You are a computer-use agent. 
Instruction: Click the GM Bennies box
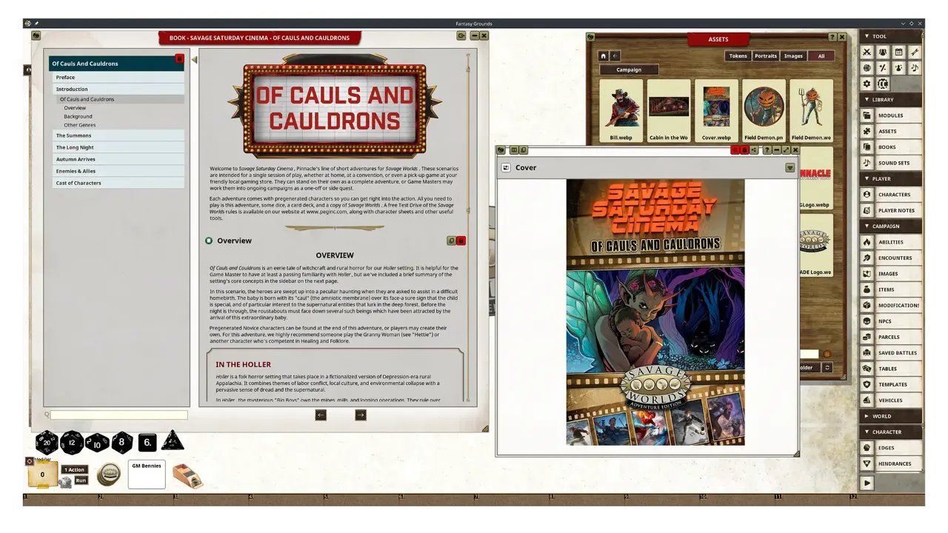click(147, 475)
